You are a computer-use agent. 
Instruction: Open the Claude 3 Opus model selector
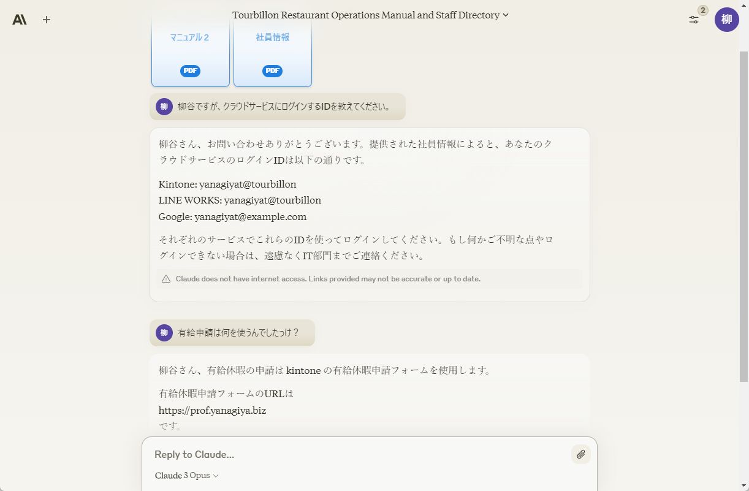click(186, 475)
